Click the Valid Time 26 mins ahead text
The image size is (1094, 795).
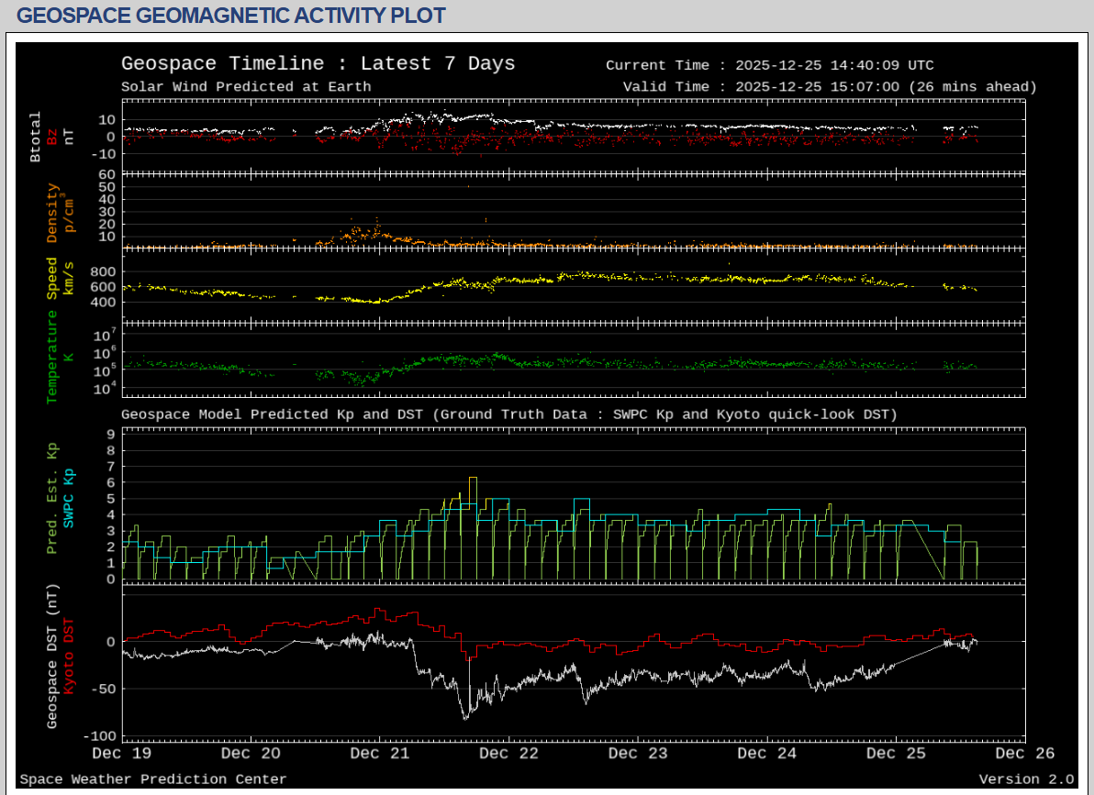click(x=829, y=87)
